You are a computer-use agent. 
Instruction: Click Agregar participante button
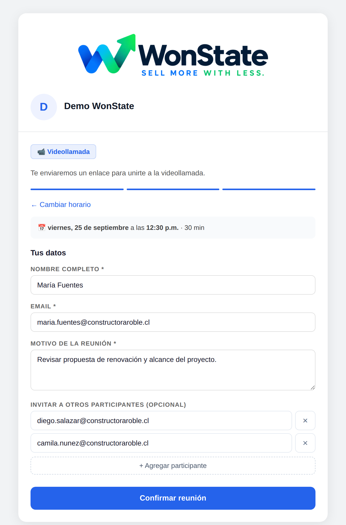pyautogui.click(x=173, y=466)
